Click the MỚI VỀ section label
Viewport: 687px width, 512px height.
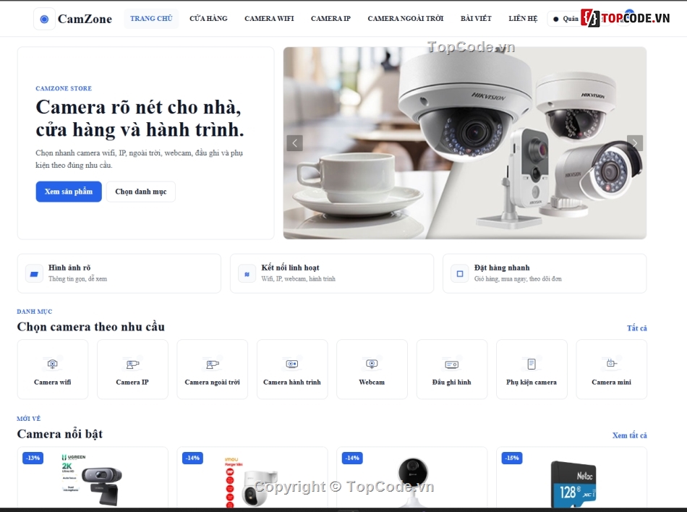28,419
